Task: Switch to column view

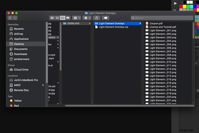Action: (63, 18)
